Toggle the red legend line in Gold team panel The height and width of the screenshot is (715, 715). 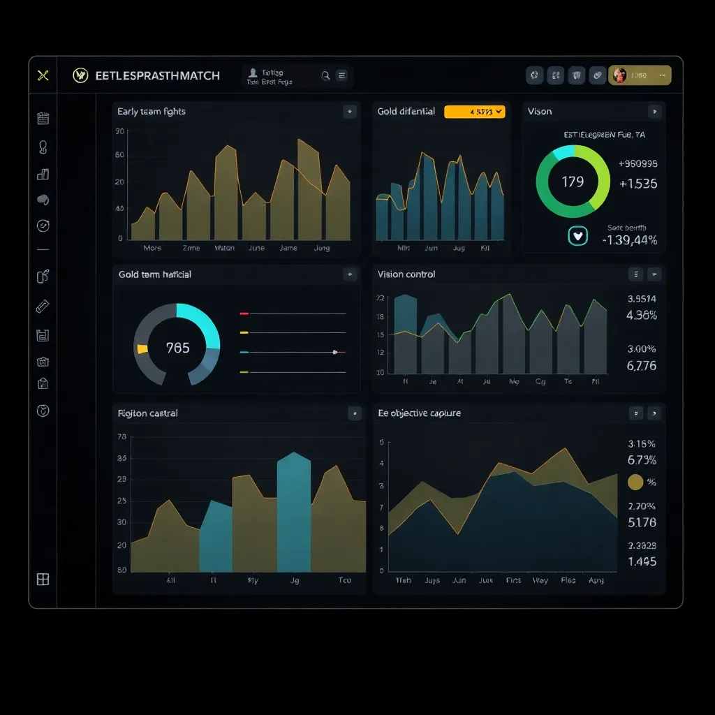(244, 314)
